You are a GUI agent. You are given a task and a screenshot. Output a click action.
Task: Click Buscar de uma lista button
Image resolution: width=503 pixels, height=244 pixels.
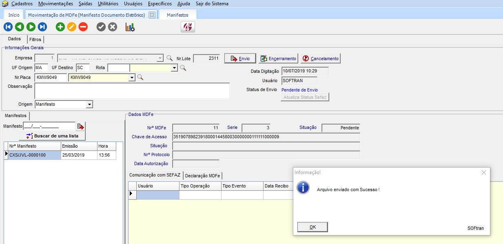[52, 136]
